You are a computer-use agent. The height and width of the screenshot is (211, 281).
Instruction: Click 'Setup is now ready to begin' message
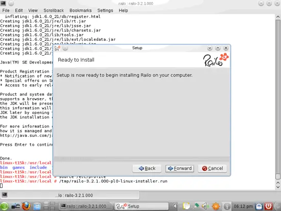pyautogui.click(x=124, y=75)
